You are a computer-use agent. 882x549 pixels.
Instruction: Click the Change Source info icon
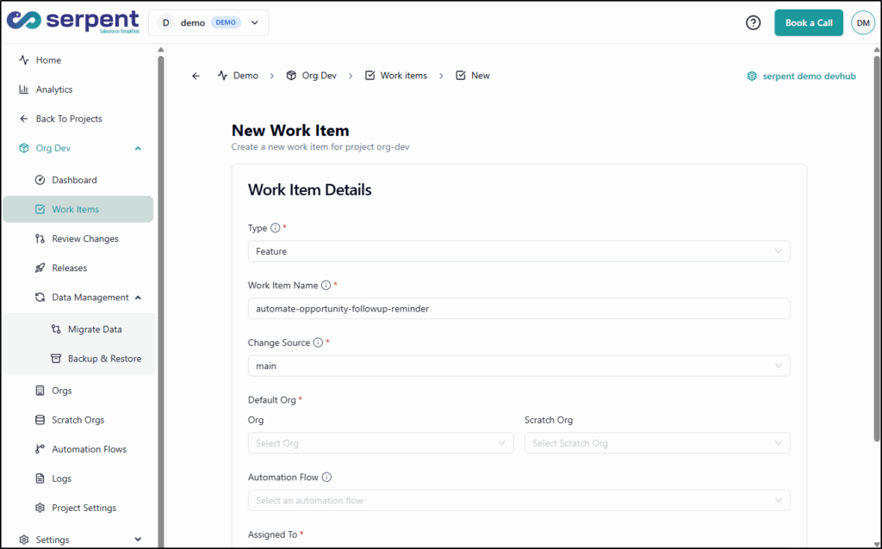click(x=318, y=343)
